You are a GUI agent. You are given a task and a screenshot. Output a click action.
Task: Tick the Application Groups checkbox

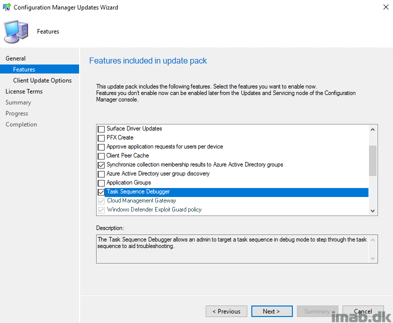pyautogui.click(x=101, y=183)
